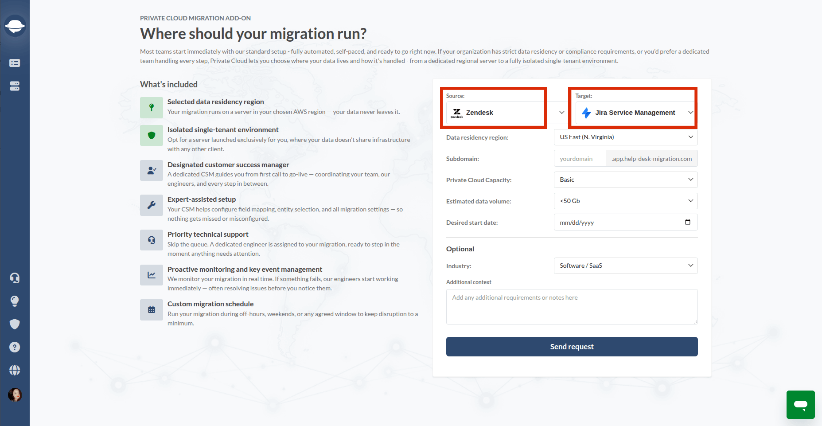822x426 pixels.
Task: Open the green chat widget button
Action: tap(800, 404)
